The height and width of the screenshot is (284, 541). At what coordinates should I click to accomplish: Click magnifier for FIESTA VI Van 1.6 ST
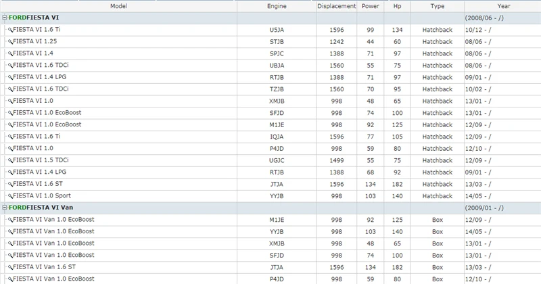10,268
